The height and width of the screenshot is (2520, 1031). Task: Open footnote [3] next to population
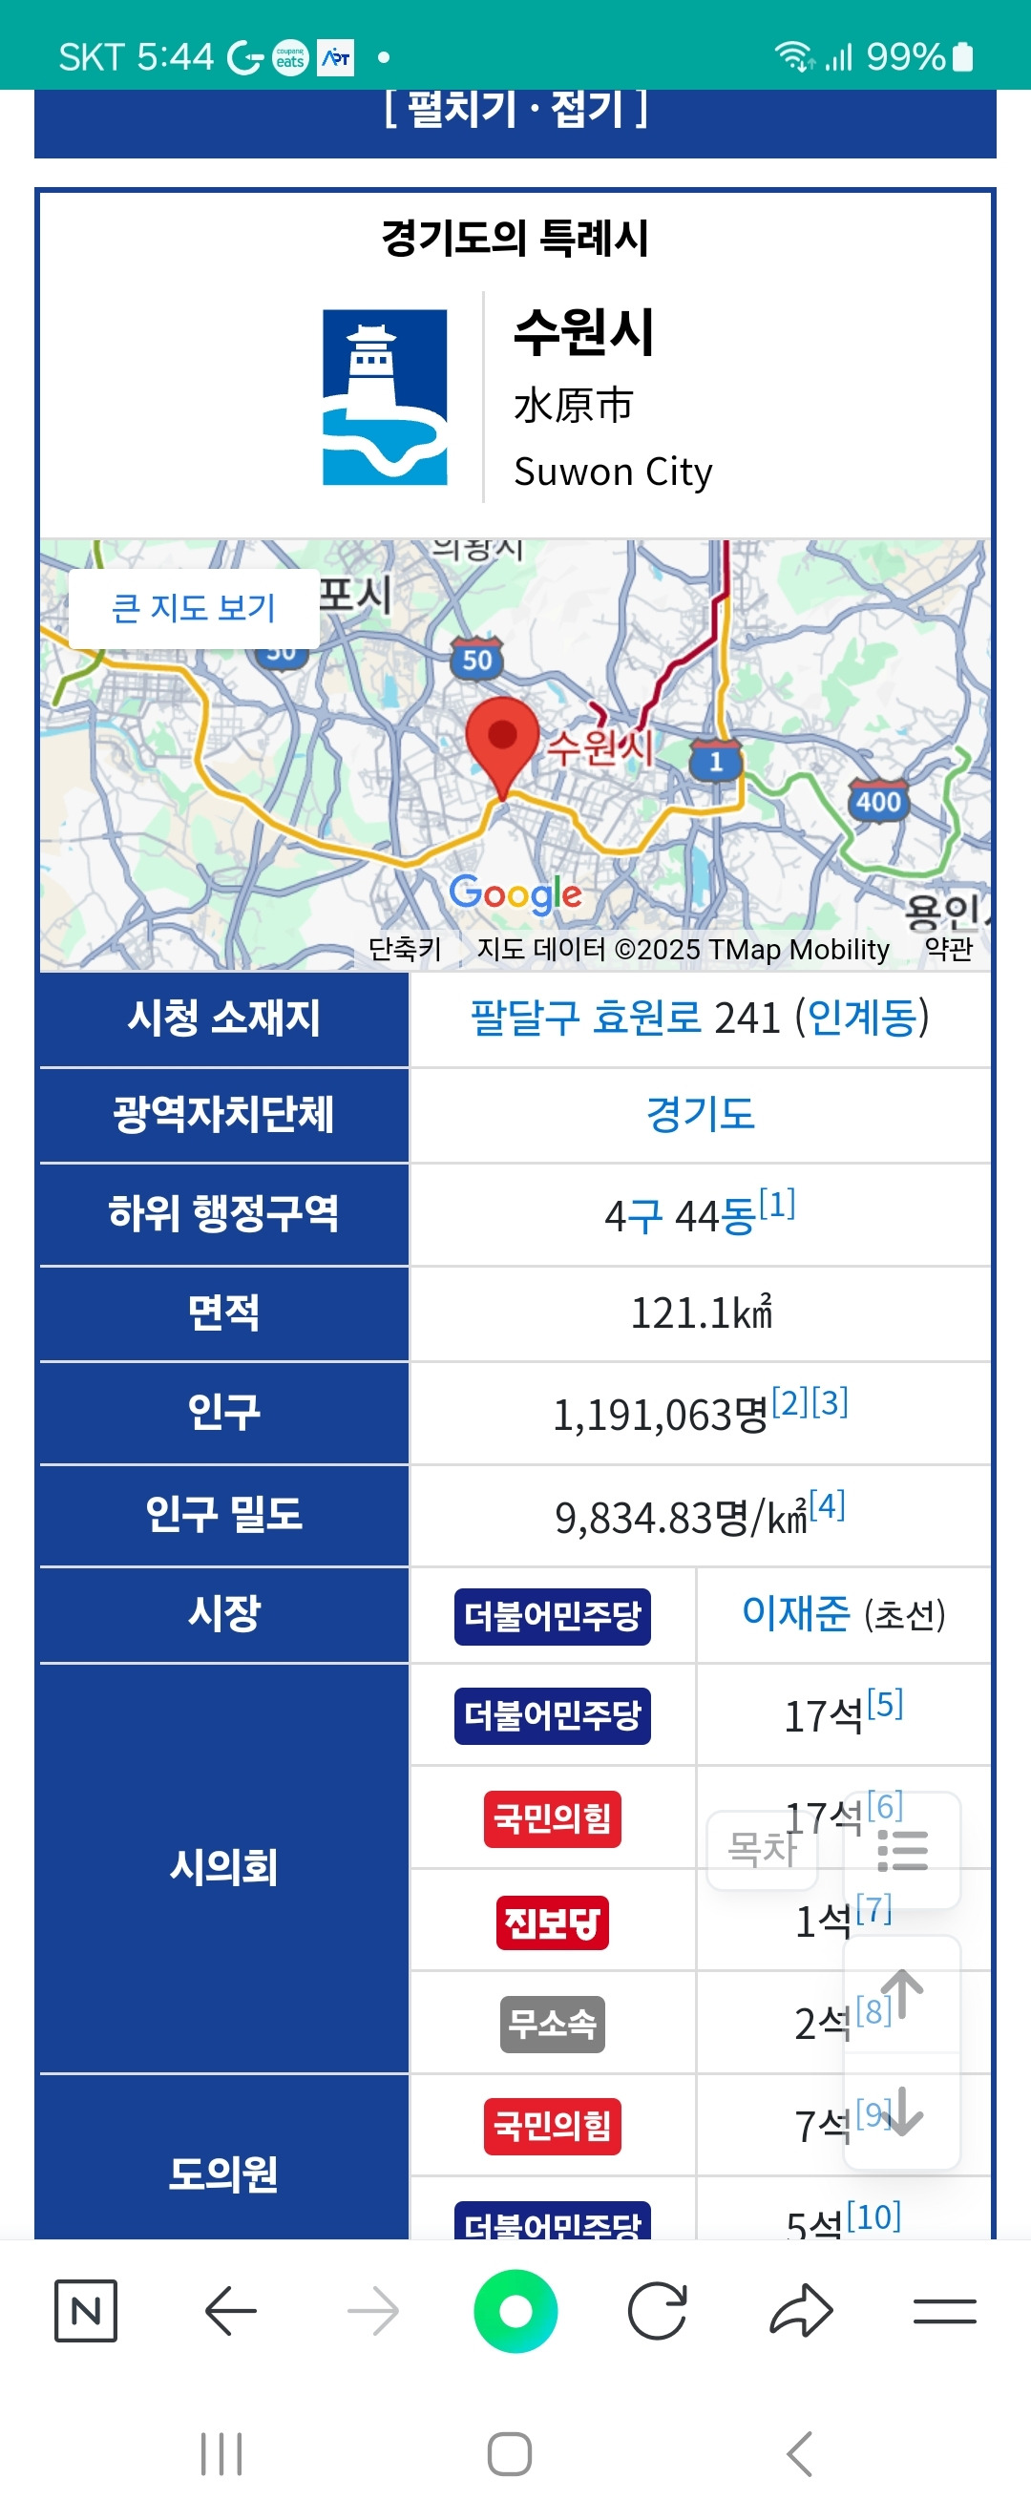[830, 1402]
